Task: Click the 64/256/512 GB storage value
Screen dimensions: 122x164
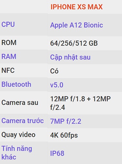Action: pyautogui.click(x=74, y=43)
